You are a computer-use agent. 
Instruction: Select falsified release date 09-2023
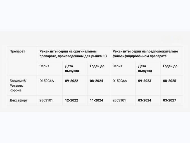[x=148, y=86]
